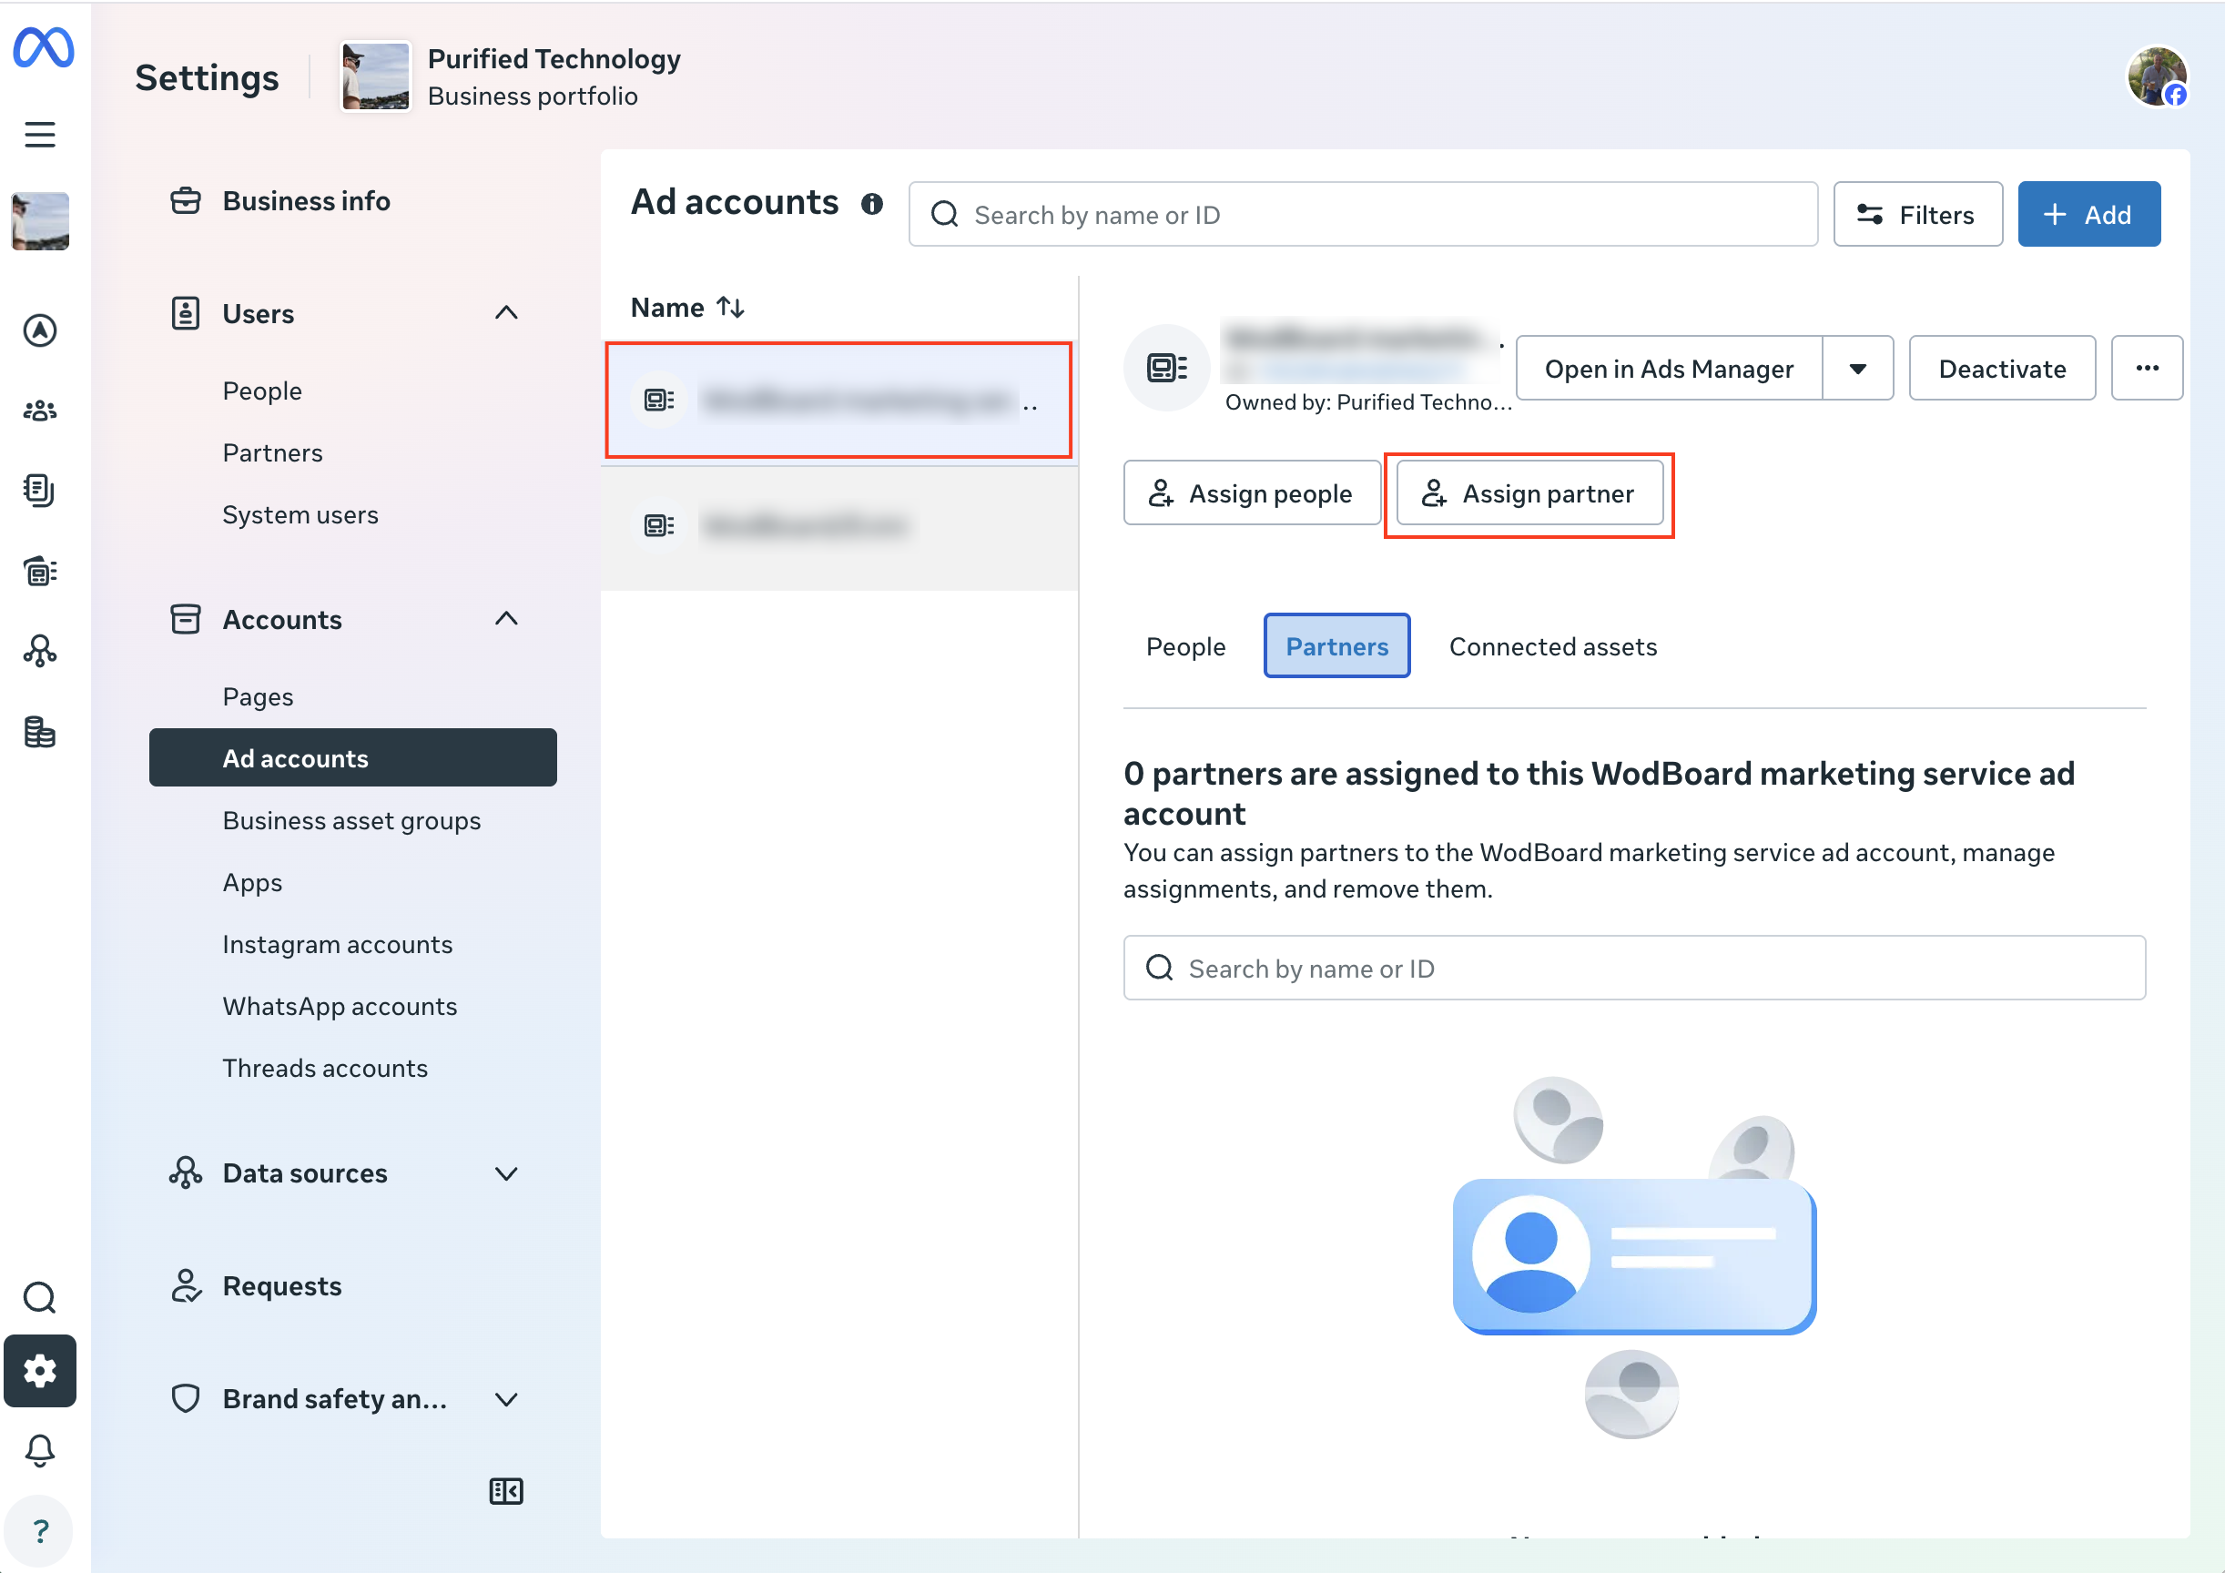
Task: Open the Filters button
Action: pyautogui.click(x=1918, y=214)
